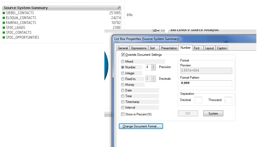The width and height of the screenshot is (261, 147).
Task: Click the ISO button
Action: 188,113
